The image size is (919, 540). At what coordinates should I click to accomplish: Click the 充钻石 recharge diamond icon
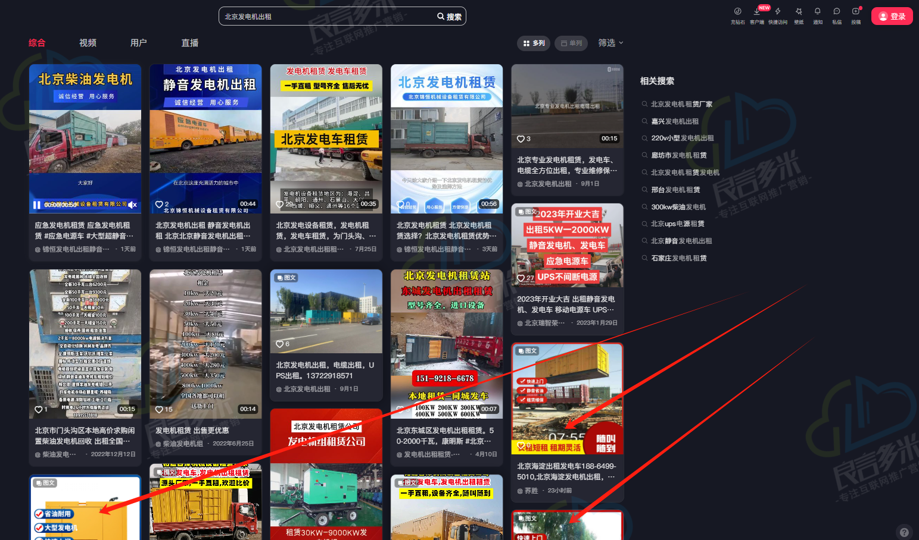pyautogui.click(x=737, y=12)
